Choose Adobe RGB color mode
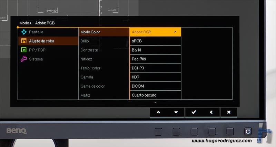This screenshot has width=276, height=147. tap(155, 32)
